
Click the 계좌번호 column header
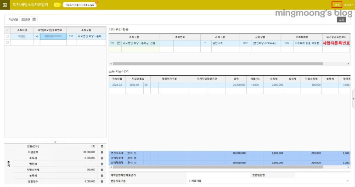coord(180,37)
